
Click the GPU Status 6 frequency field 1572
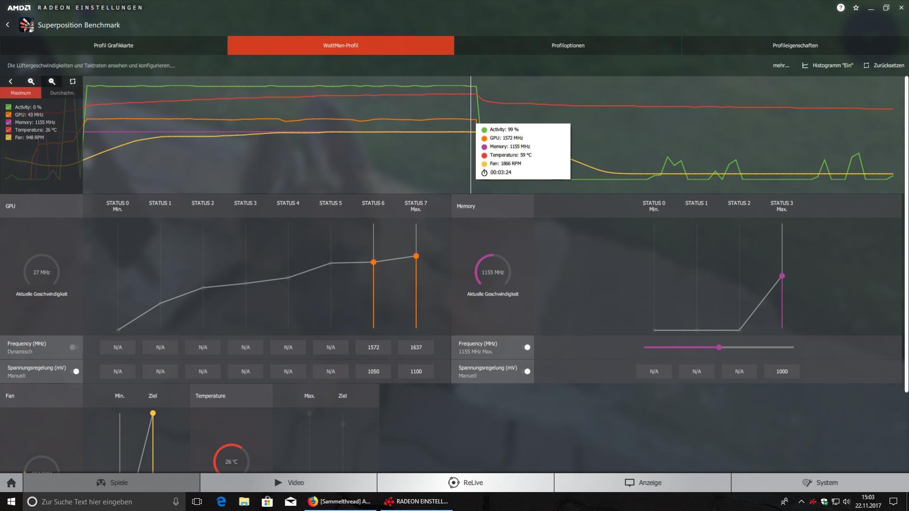coord(373,347)
